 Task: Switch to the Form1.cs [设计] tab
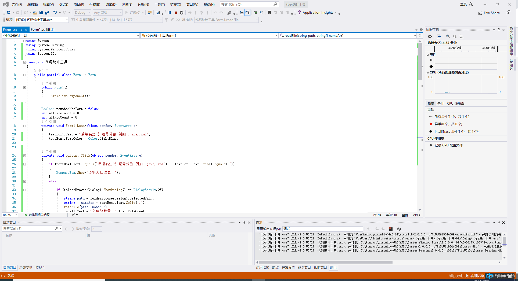pyautogui.click(x=42, y=29)
